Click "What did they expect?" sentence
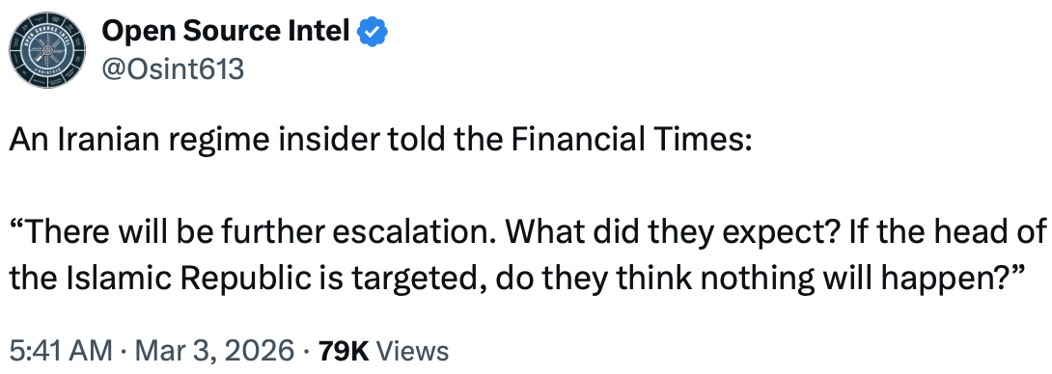This screenshot has height=374, width=1052. [672, 232]
